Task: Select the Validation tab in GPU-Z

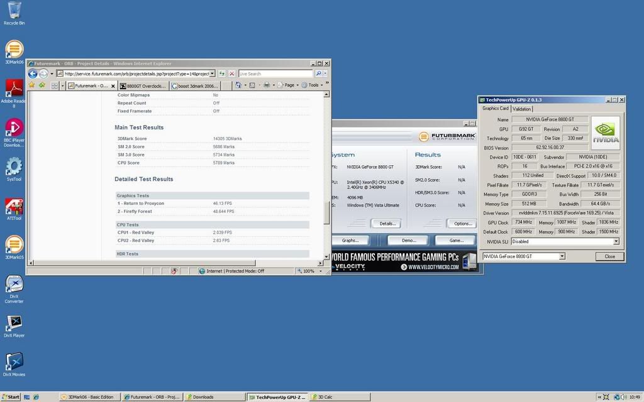Action: (521, 109)
